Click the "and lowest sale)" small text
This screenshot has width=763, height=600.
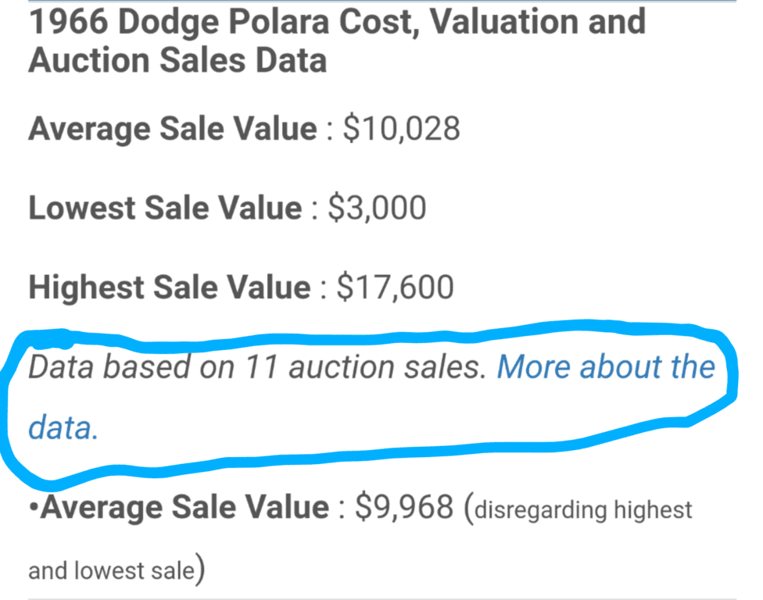[x=116, y=571]
